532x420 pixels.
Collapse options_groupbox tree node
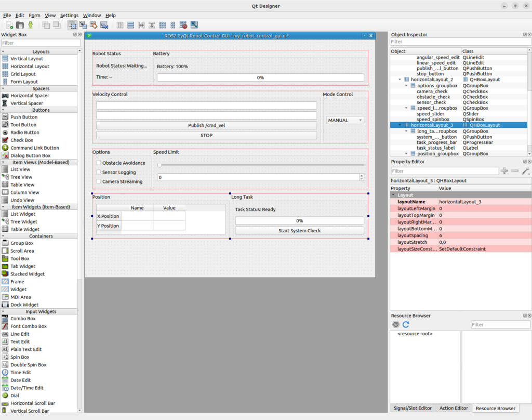[x=406, y=86]
